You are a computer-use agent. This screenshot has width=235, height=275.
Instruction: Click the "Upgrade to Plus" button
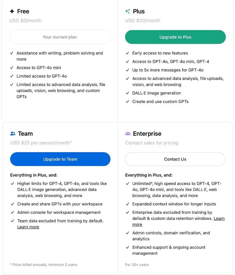(x=175, y=37)
